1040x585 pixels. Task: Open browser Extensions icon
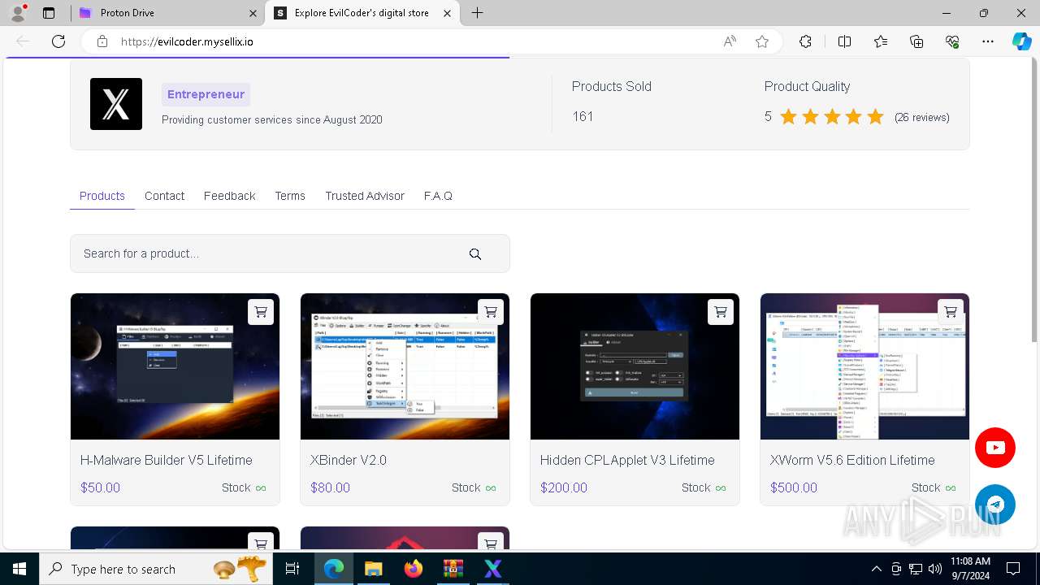click(x=805, y=41)
